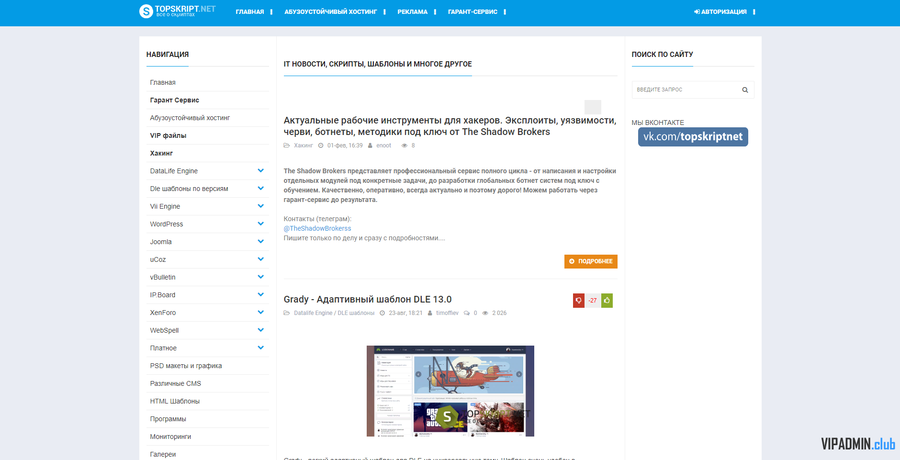Click the search magnifier icon

click(x=745, y=90)
